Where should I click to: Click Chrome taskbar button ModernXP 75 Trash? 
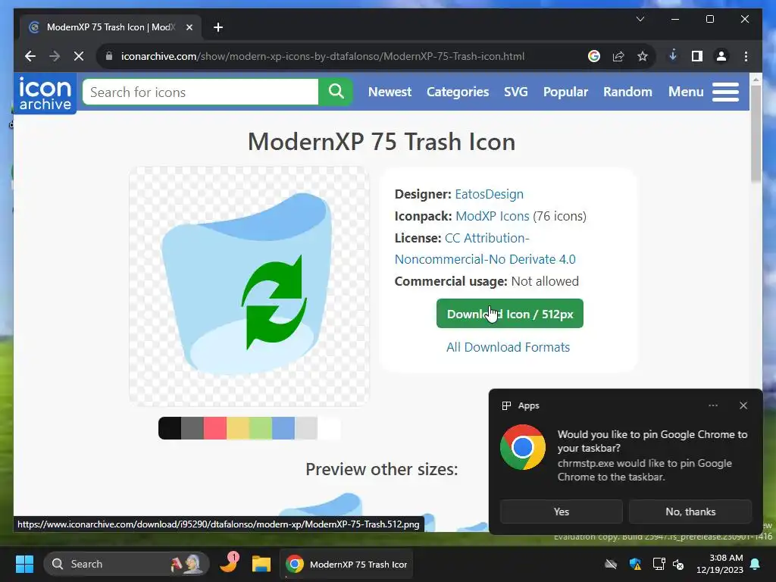click(347, 564)
